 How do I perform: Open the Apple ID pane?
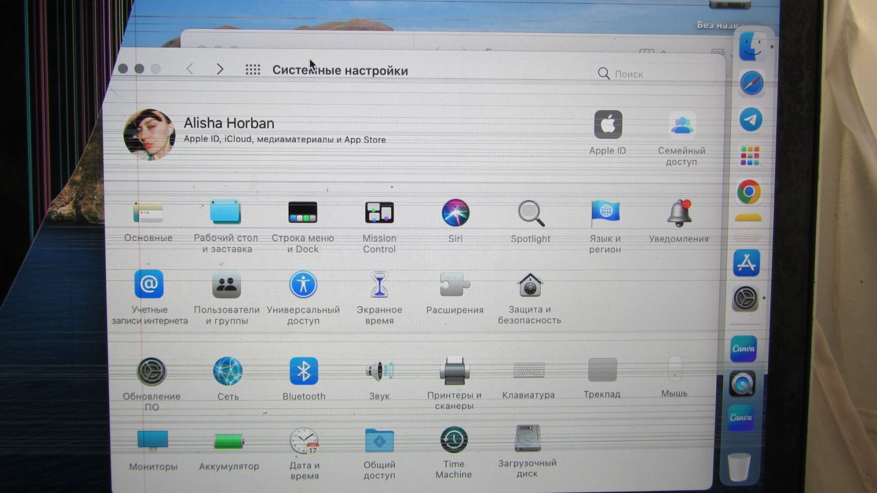coord(608,125)
